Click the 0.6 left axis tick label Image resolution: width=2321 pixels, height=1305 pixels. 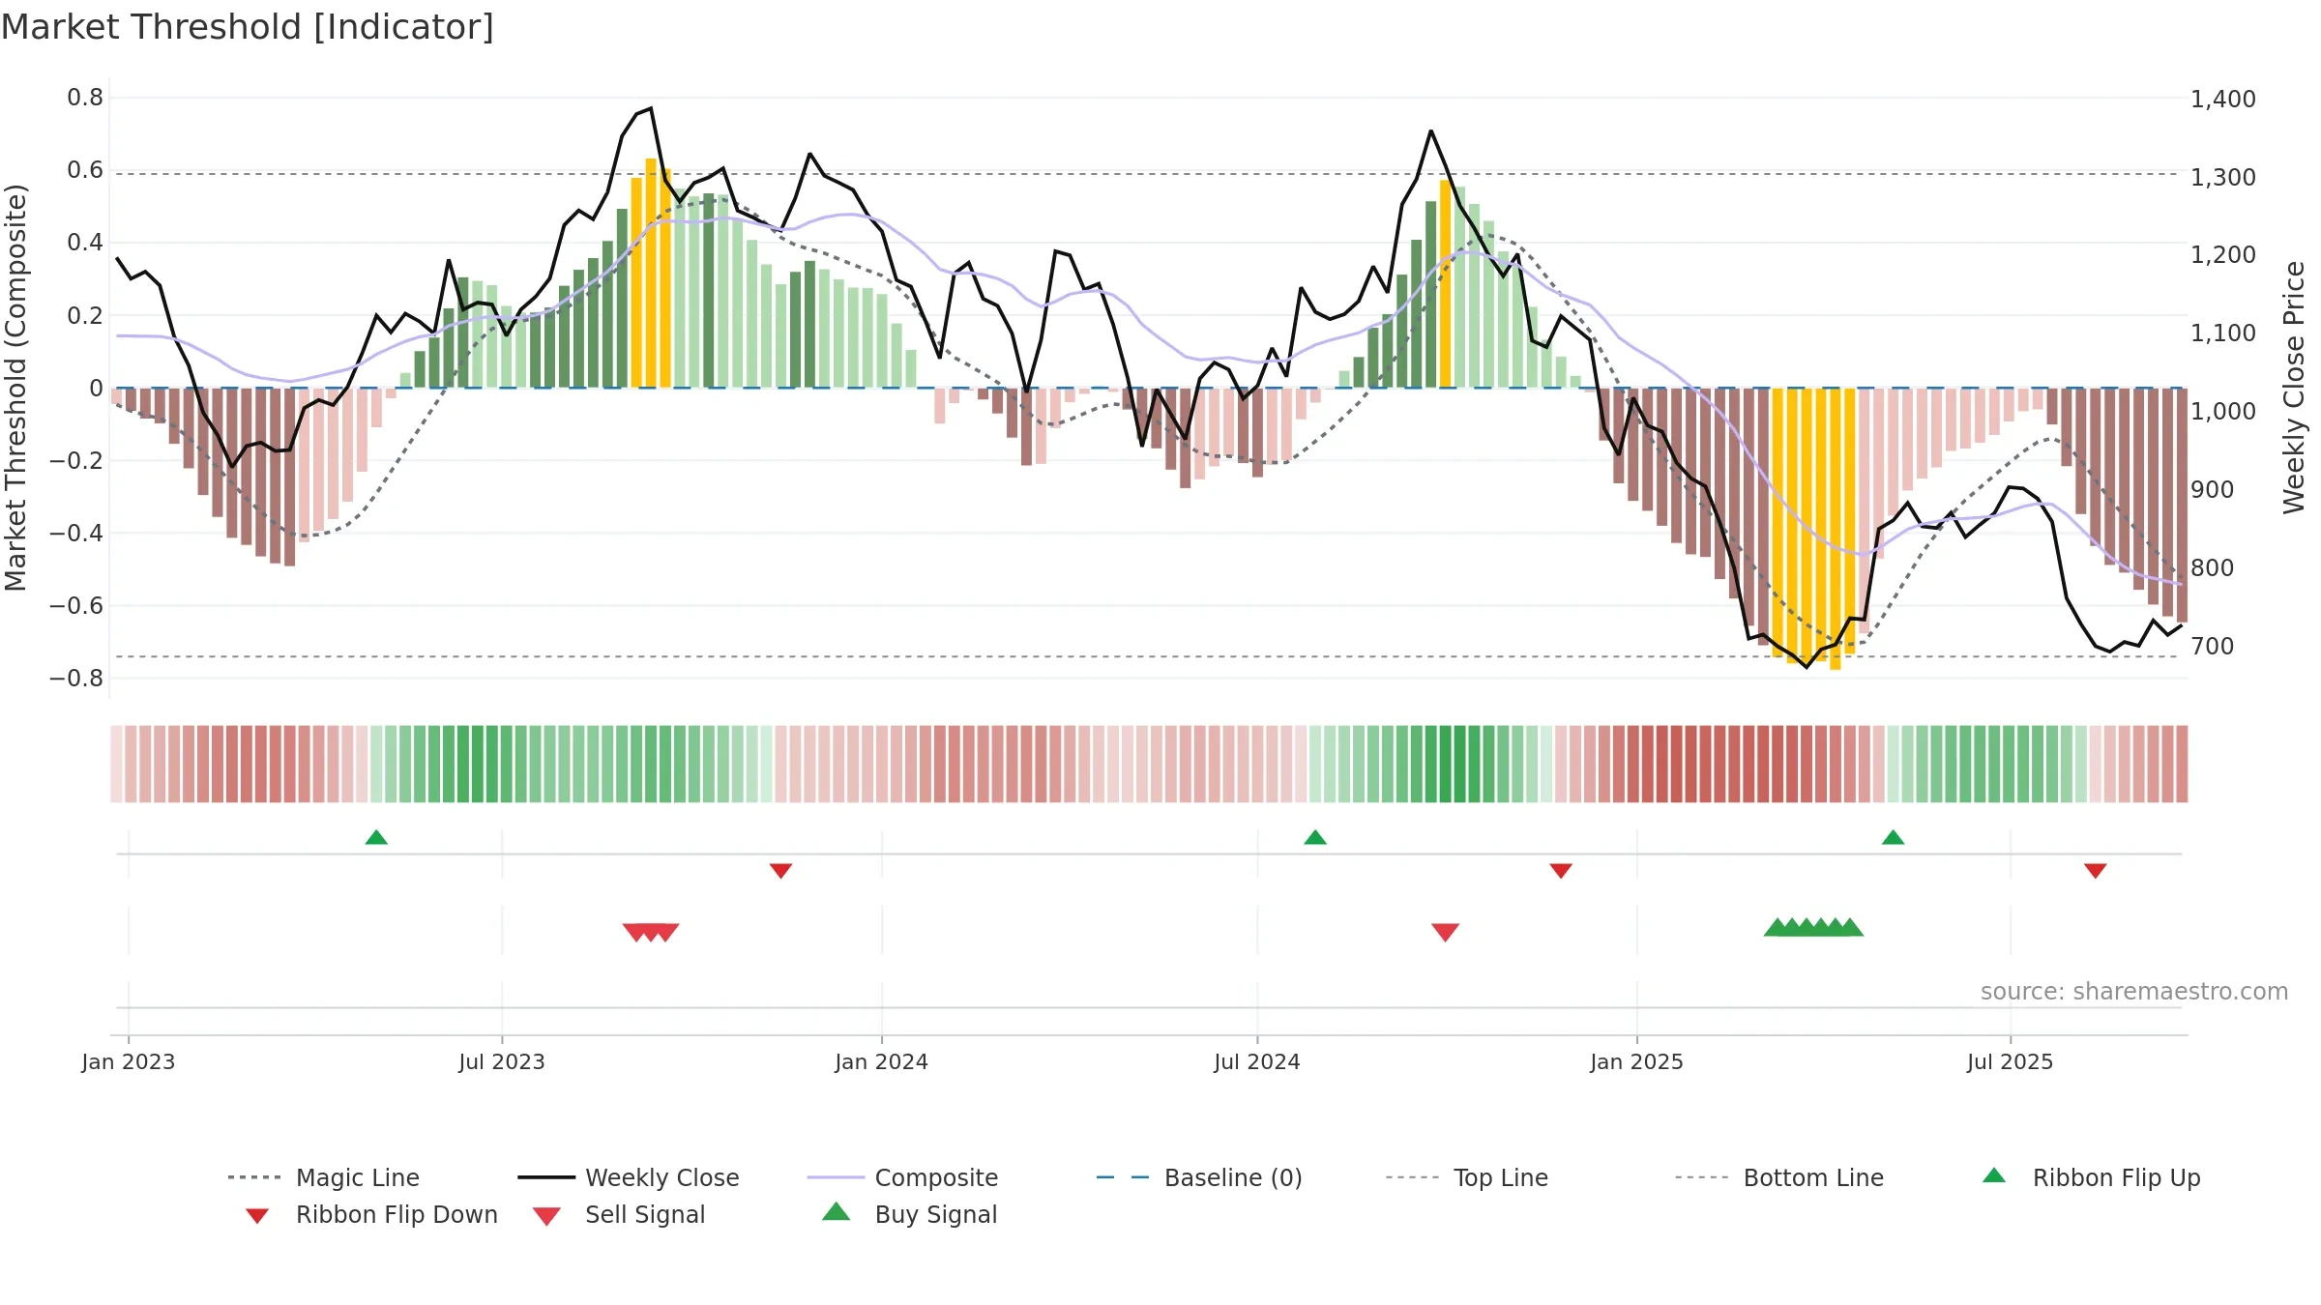pyautogui.click(x=85, y=170)
